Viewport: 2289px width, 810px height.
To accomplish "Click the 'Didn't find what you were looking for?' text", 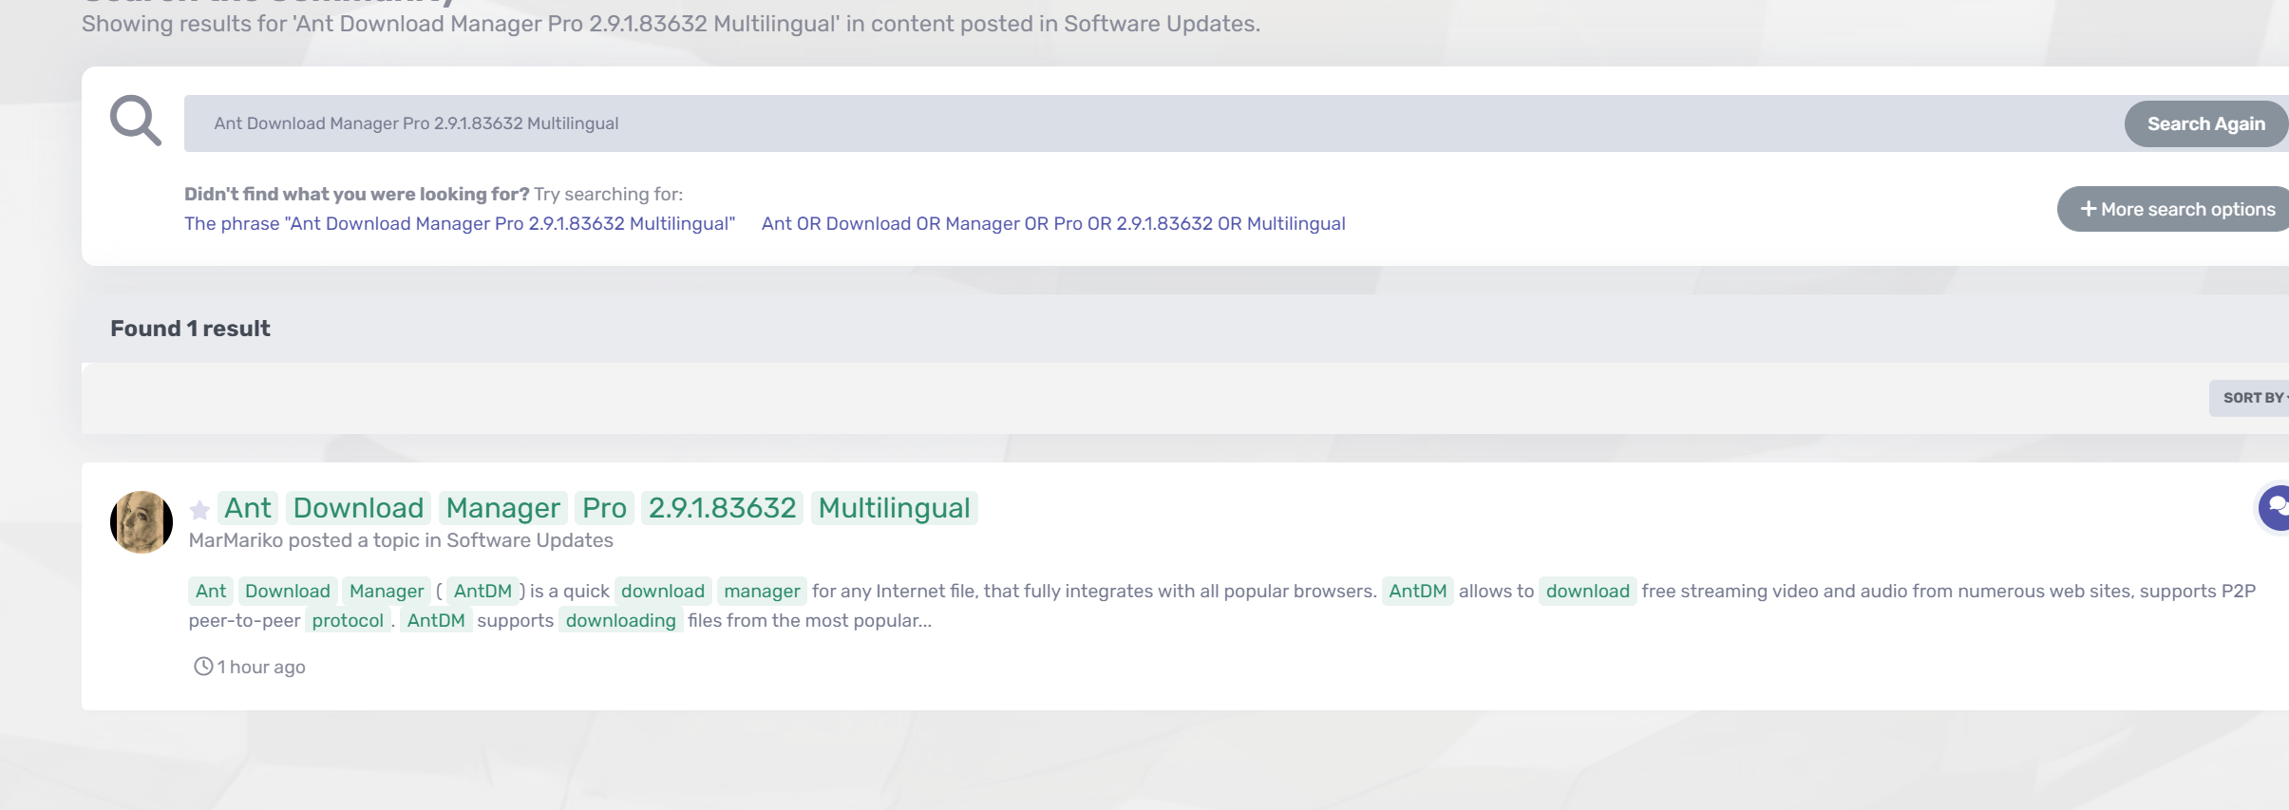I will click(x=357, y=194).
